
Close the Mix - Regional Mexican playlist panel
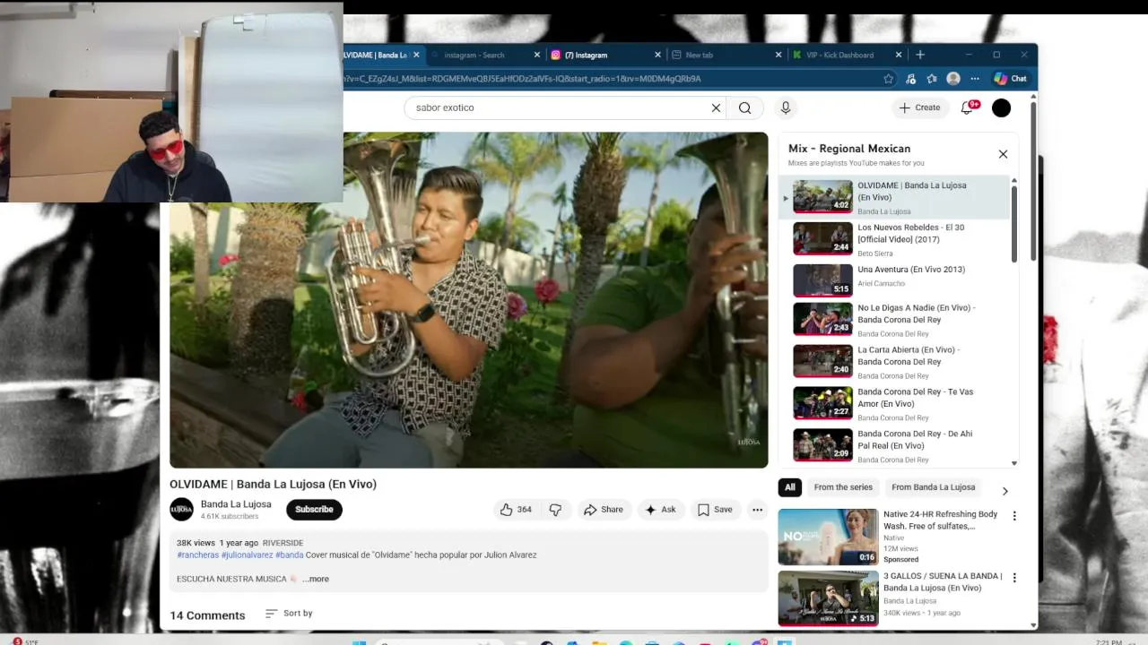pos(1003,154)
